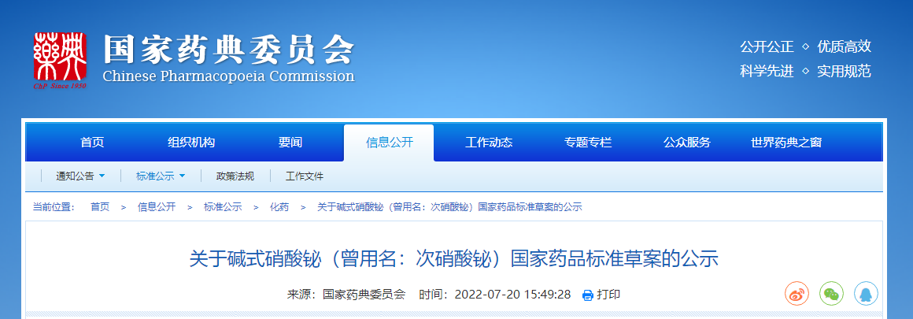Go to 信息公开 in the breadcrumb

pos(156,207)
